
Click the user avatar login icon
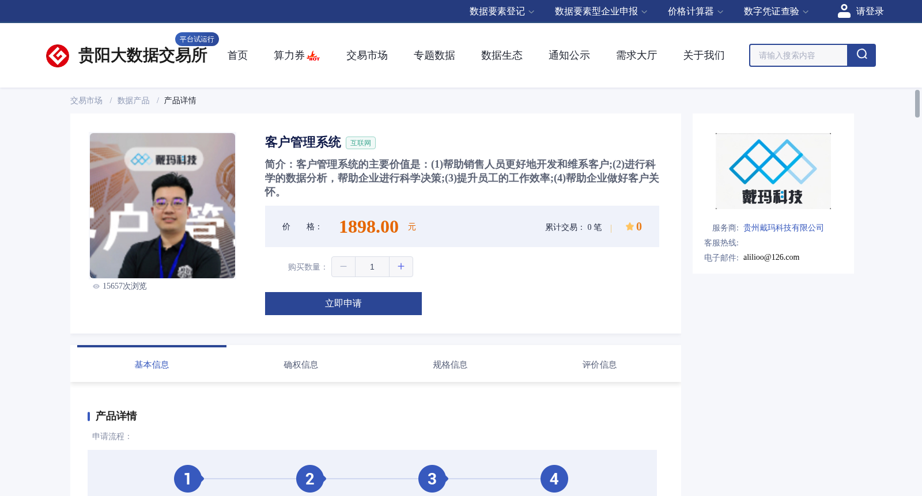tap(844, 11)
